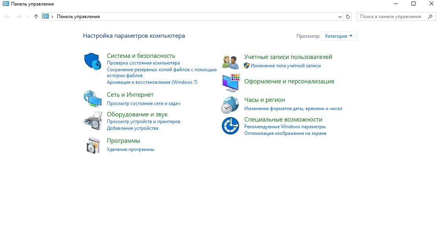Expand the address bar history dropdown
Screen dimensions: 439x243
(340, 17)
